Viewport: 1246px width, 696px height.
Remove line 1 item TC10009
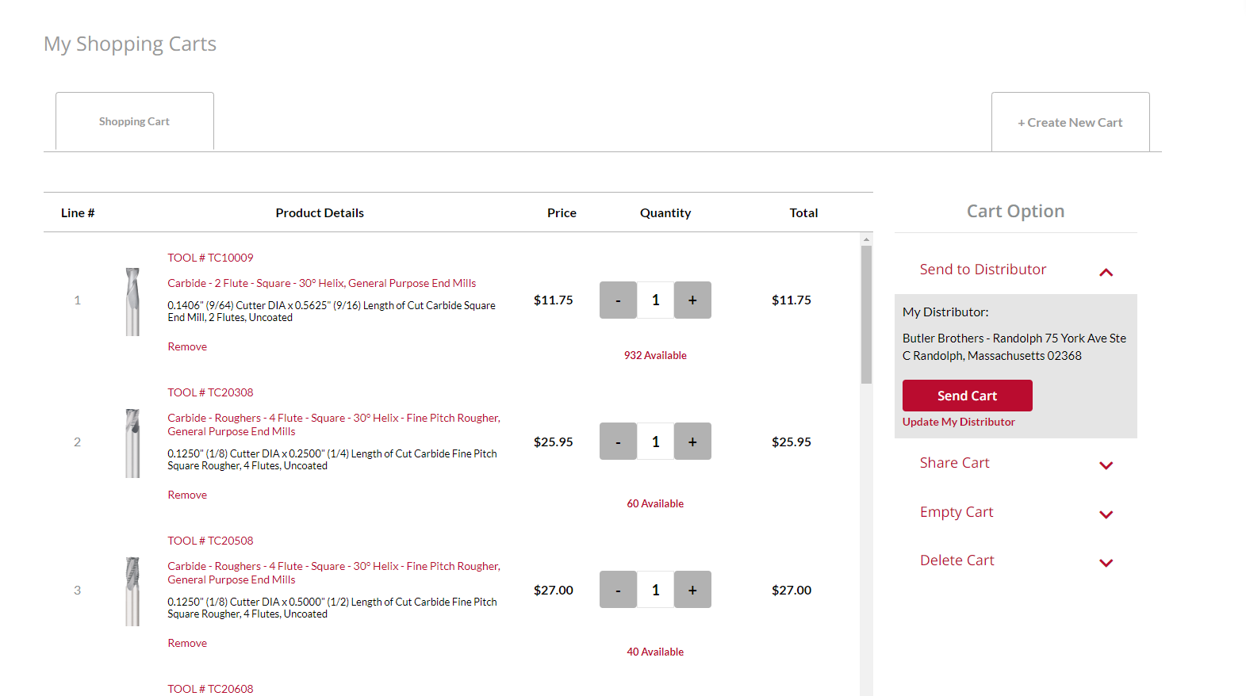click(187, 346)
